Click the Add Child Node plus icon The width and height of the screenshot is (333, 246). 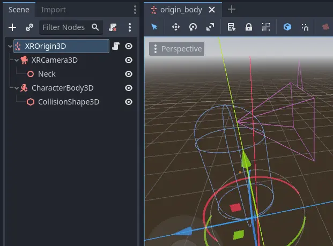[12, 27]
